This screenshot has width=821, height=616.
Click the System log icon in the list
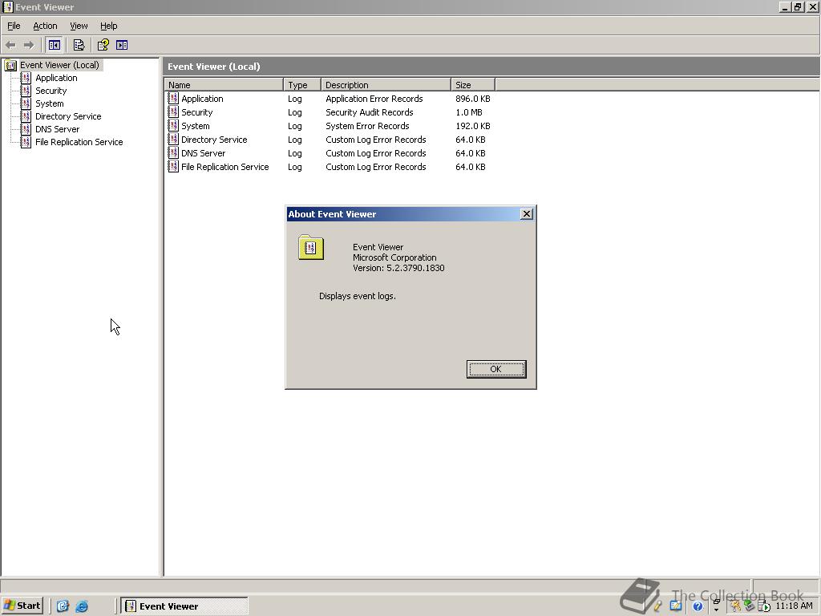173,126
